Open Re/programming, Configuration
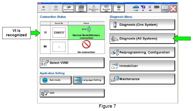The height and width of the screenshot is (111, 193). click(142, 52)
